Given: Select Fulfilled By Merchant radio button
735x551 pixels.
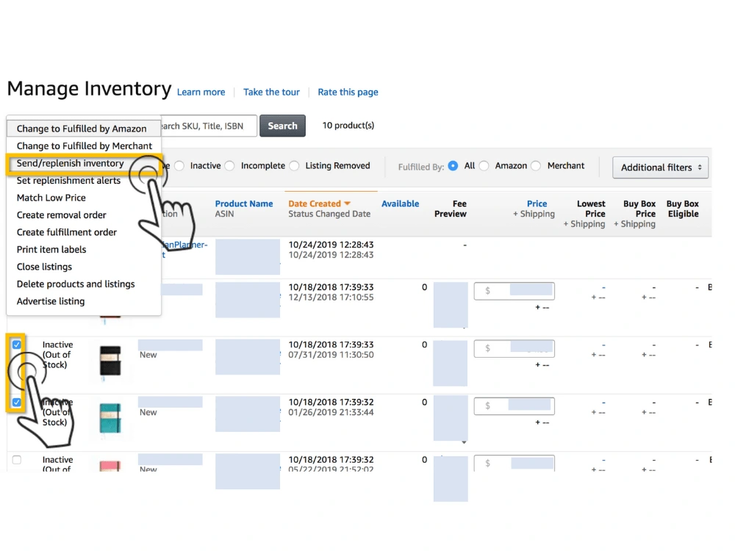Looking at the screenshot, I should (537, 166).
